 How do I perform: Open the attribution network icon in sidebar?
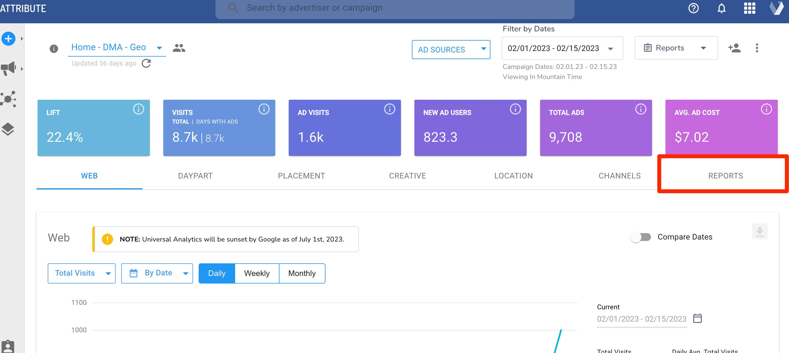tap(8, 99)
